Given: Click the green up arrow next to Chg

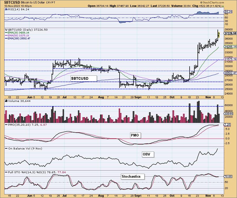Looking at the screenshot, I should (223, 6).
